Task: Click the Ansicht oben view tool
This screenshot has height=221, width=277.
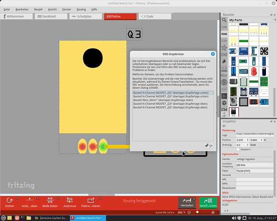Action: [29, 202]
